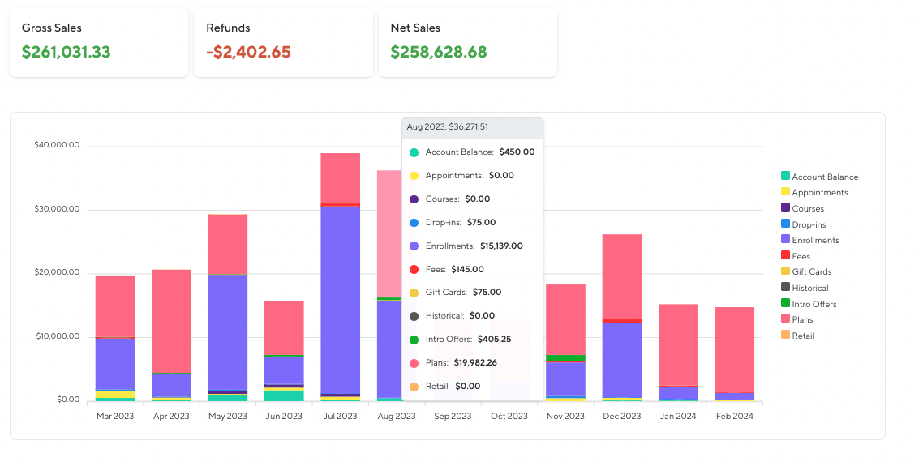
Task: Click the Net Sales total amount
Action: click(x=439, y=53)
